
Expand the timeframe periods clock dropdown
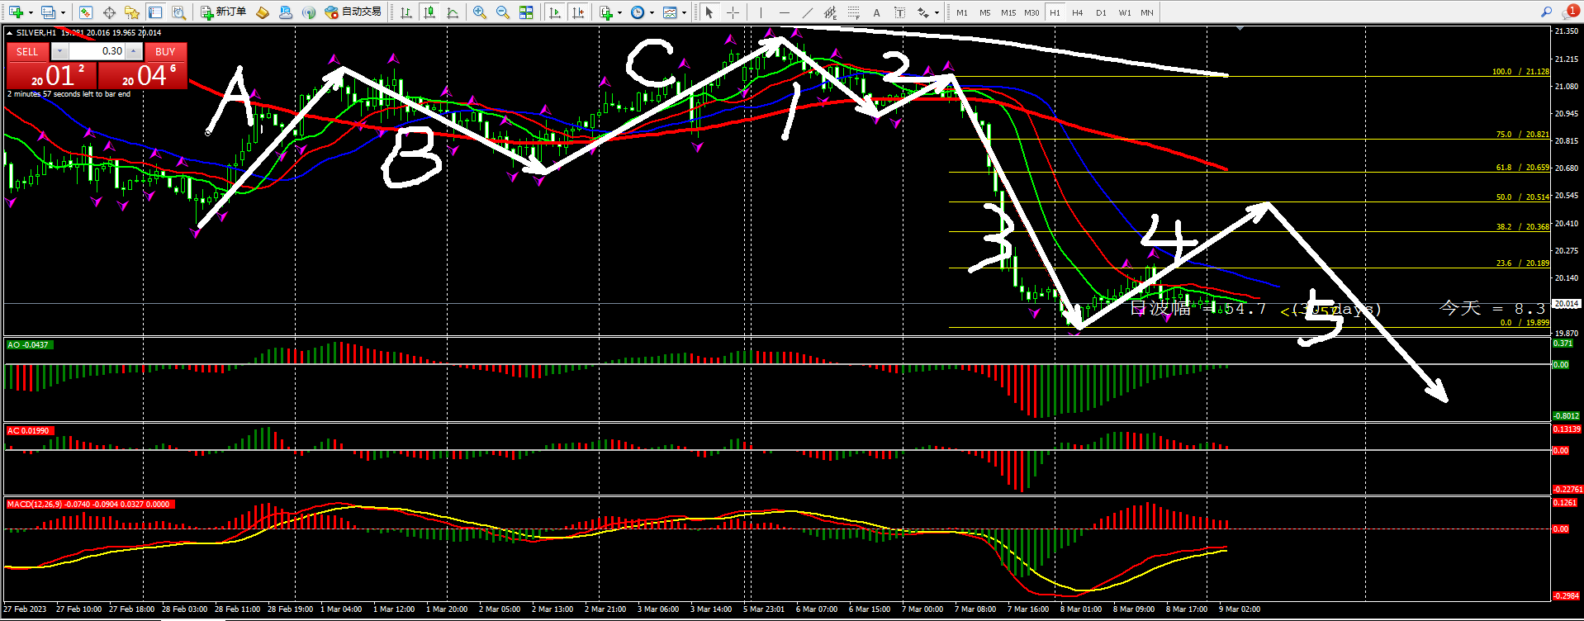coord(652,12)
